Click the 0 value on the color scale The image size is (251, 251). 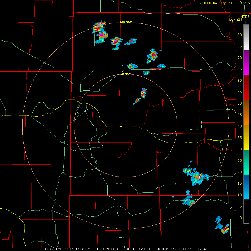coord(241,218)
